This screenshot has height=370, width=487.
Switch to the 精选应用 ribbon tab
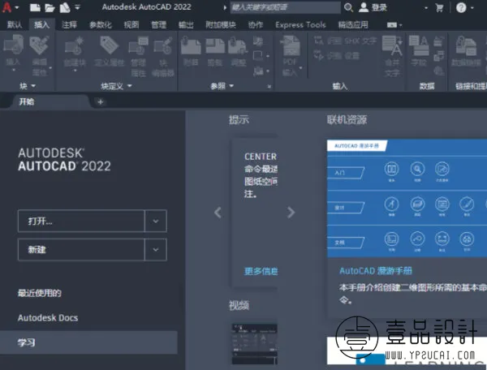click(x=353, y=25)
